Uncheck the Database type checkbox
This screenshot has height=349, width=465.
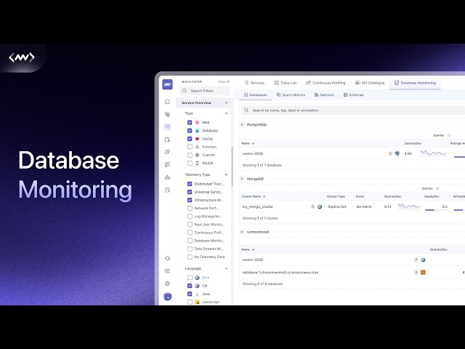190,131
